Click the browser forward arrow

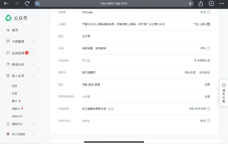16,3
